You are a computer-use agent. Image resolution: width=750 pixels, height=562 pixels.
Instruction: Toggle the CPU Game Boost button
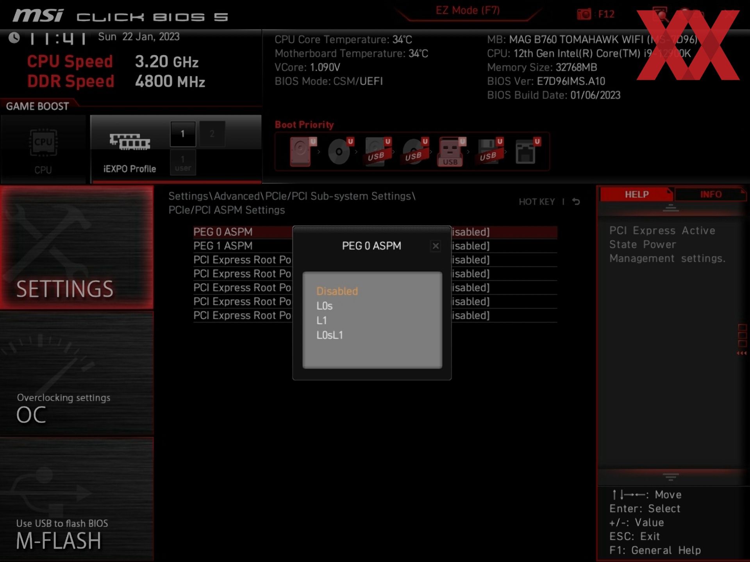coord(43,149)
